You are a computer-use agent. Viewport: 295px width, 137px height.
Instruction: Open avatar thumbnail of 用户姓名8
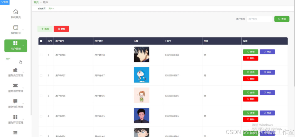(x=141, y=54)
